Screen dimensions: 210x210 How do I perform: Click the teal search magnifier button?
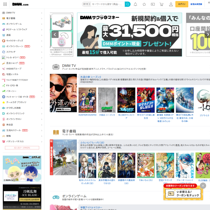(127, 4)
